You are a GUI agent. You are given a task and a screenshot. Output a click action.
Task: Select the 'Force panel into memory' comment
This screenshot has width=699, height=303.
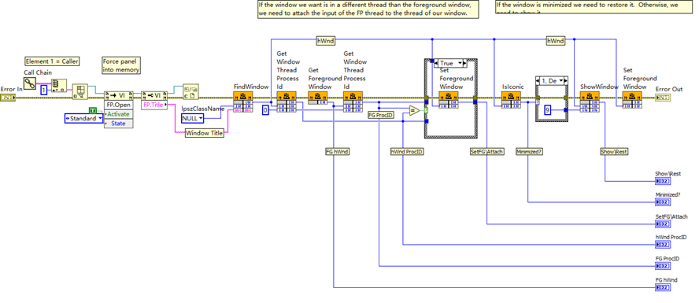122,66
